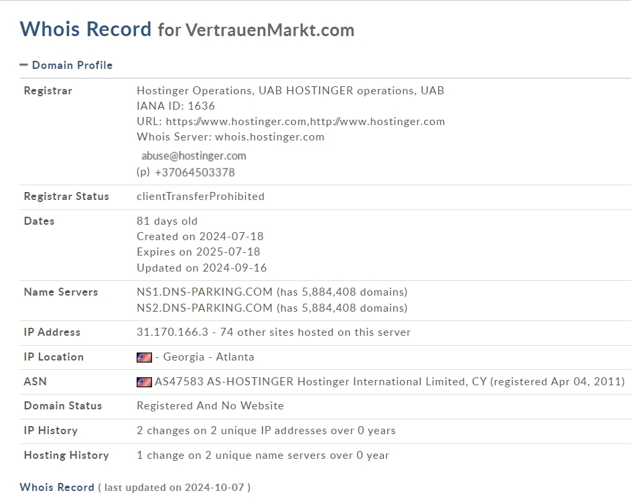631x497 pixels.
Task: Click the Hosting History change summary
Action: pos(263,456)
